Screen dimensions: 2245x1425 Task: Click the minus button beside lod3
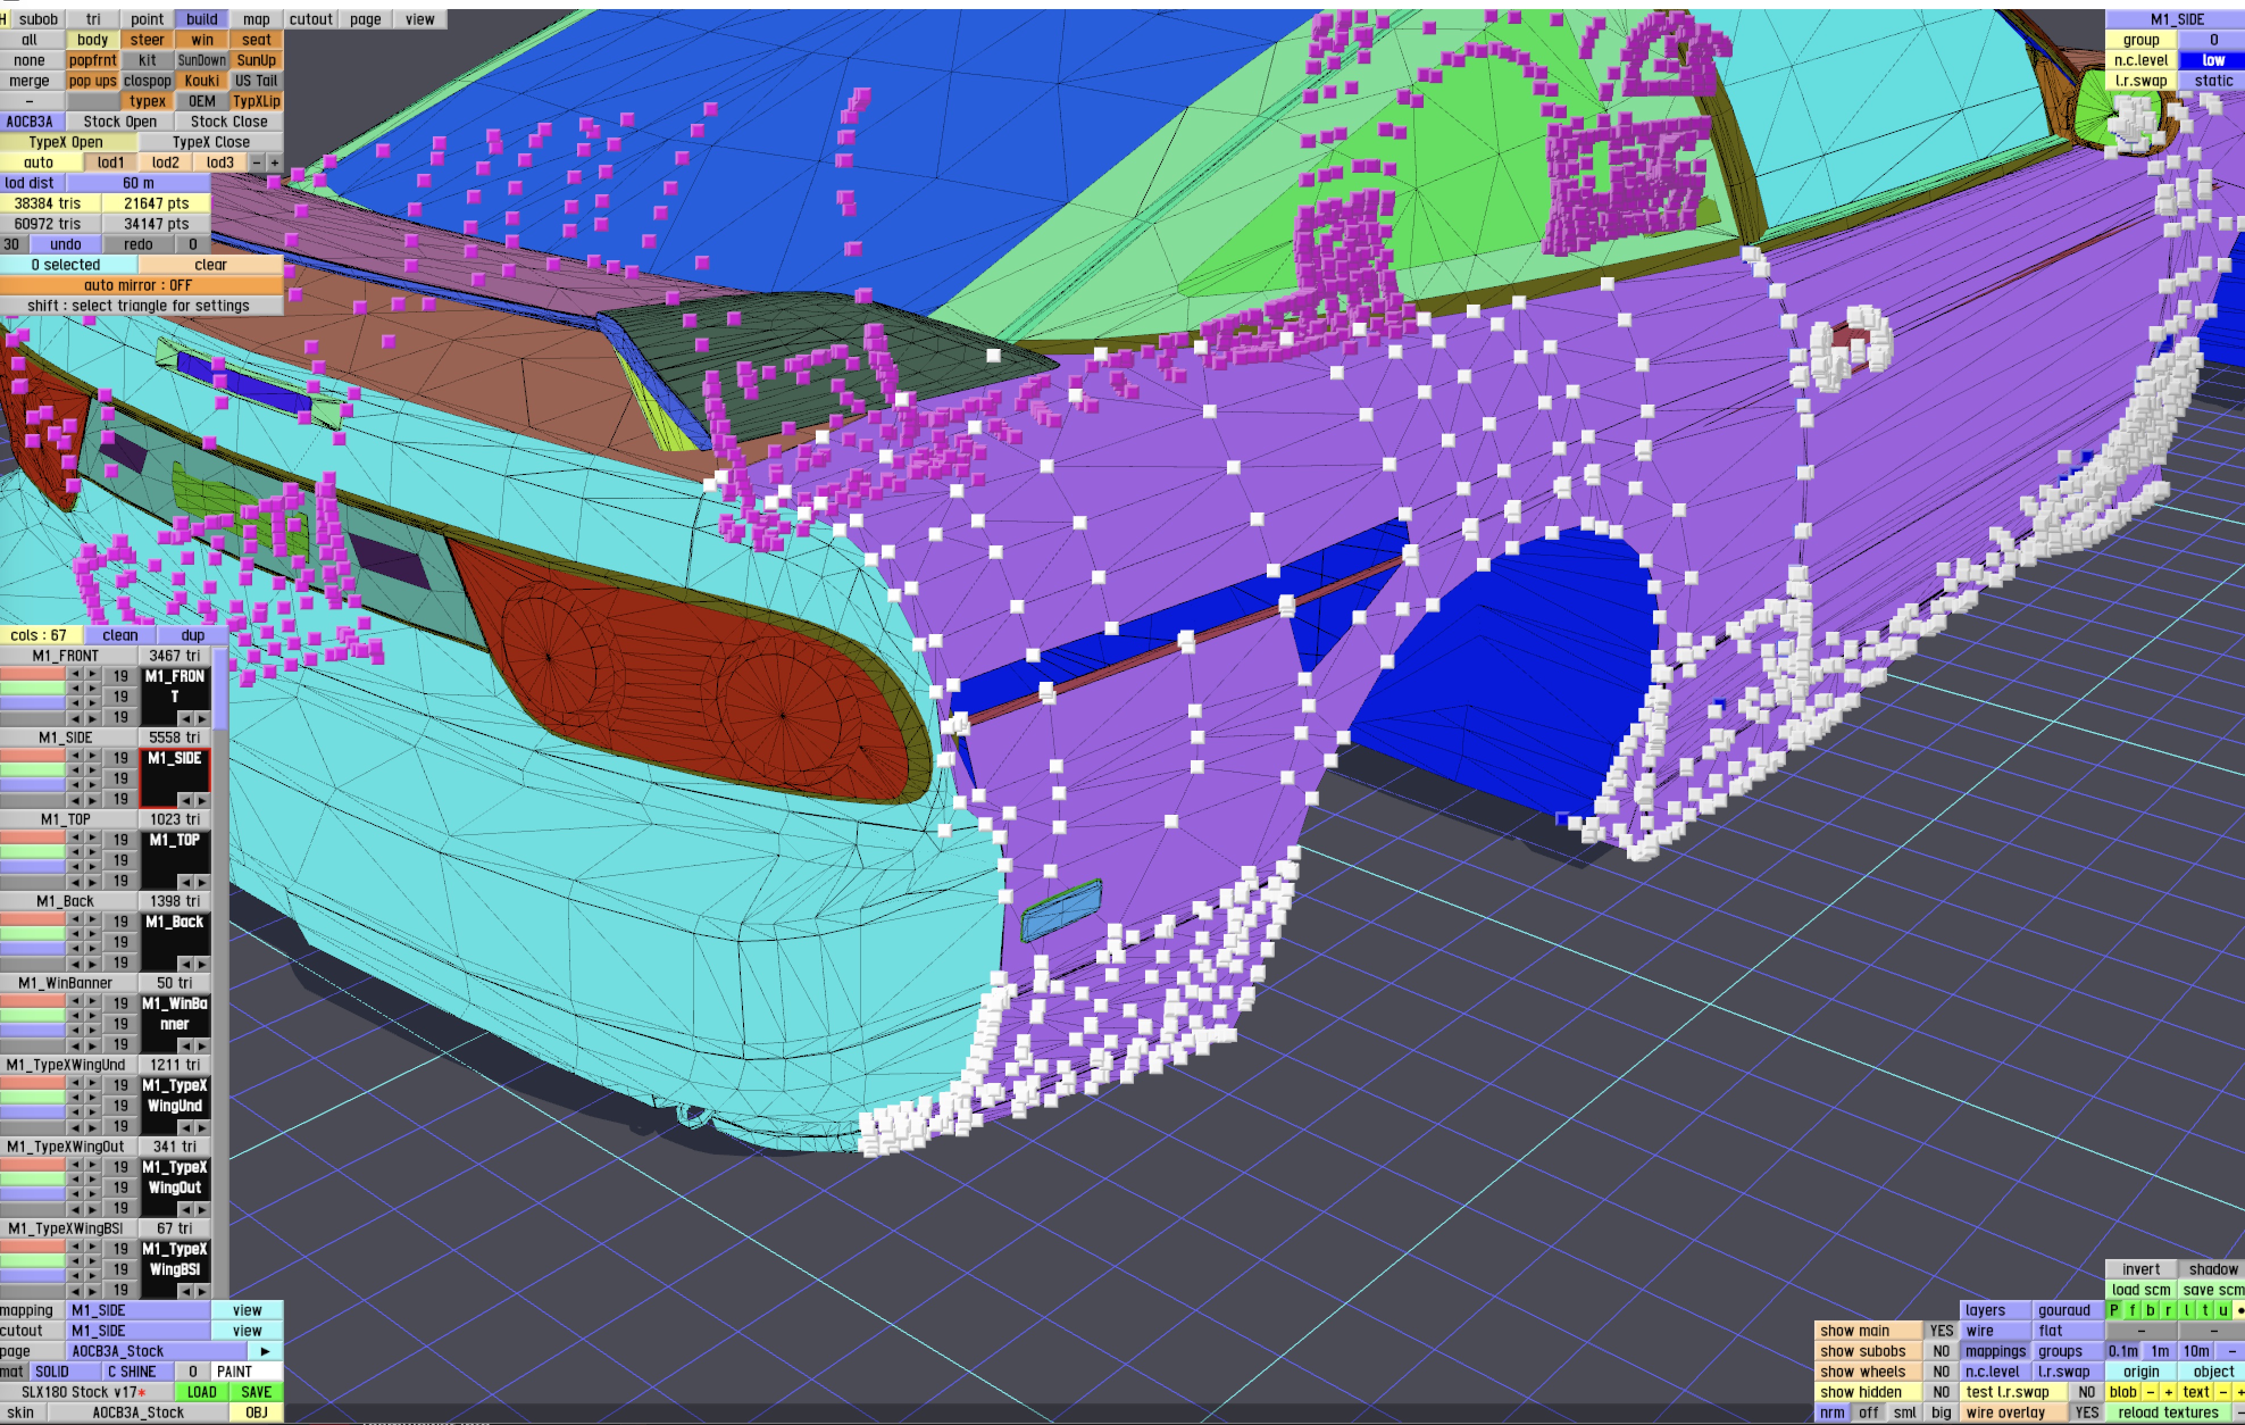(256, 163)
